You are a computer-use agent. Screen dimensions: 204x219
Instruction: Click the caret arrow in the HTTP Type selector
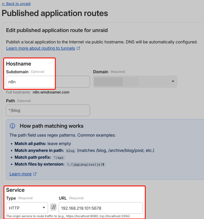[44, 208]
